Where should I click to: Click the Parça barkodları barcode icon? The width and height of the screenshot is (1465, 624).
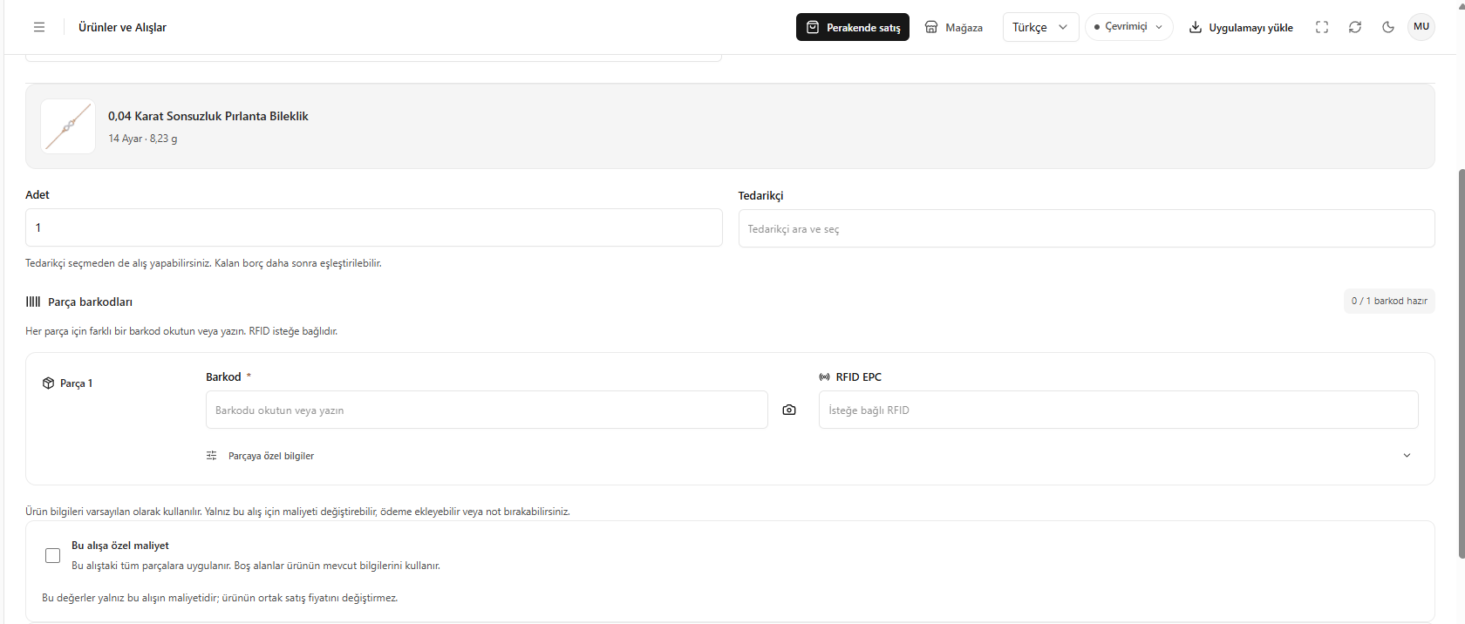33,302
